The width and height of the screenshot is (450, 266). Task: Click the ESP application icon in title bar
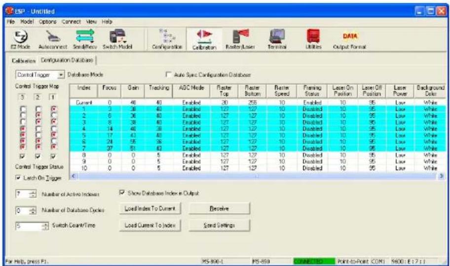[9, 11]
